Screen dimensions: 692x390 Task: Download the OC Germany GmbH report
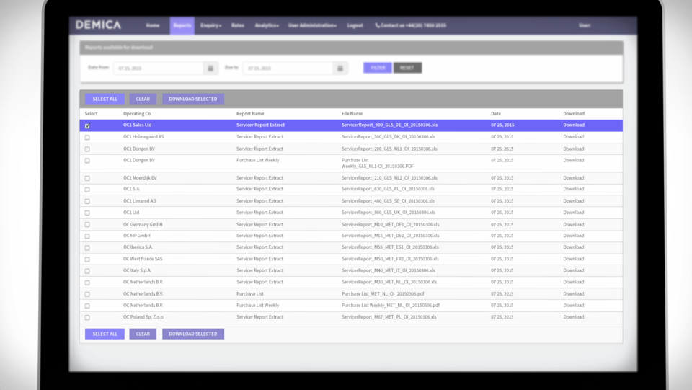click(x=574, y=225)
